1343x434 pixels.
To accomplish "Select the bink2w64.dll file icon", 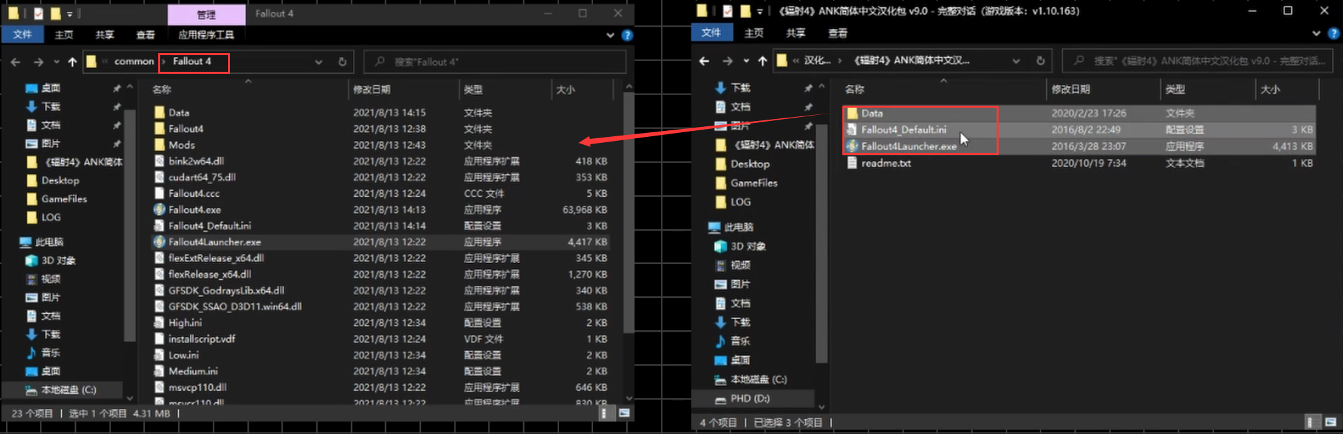I will click(x=160, y=161).
